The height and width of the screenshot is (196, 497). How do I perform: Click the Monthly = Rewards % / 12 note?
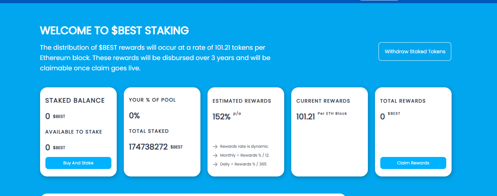pos(244,155)
